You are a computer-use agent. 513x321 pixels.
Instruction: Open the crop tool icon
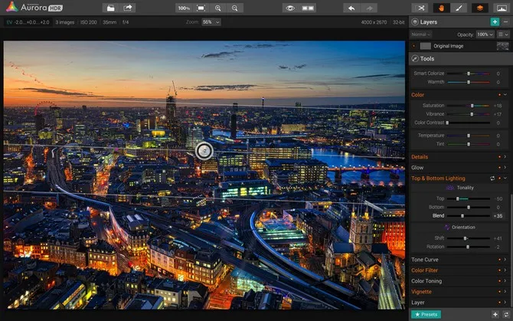click(420, 8)
